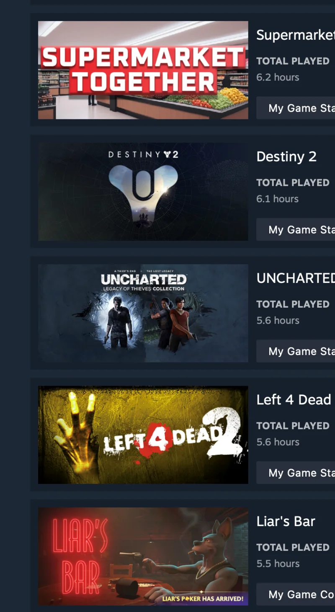Open the Supermarket game title link
The width and height of the screenshot is (335, 612).
[x=296, y=35]
